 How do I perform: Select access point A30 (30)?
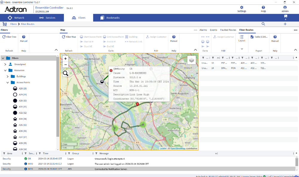[x=20, y=101]
